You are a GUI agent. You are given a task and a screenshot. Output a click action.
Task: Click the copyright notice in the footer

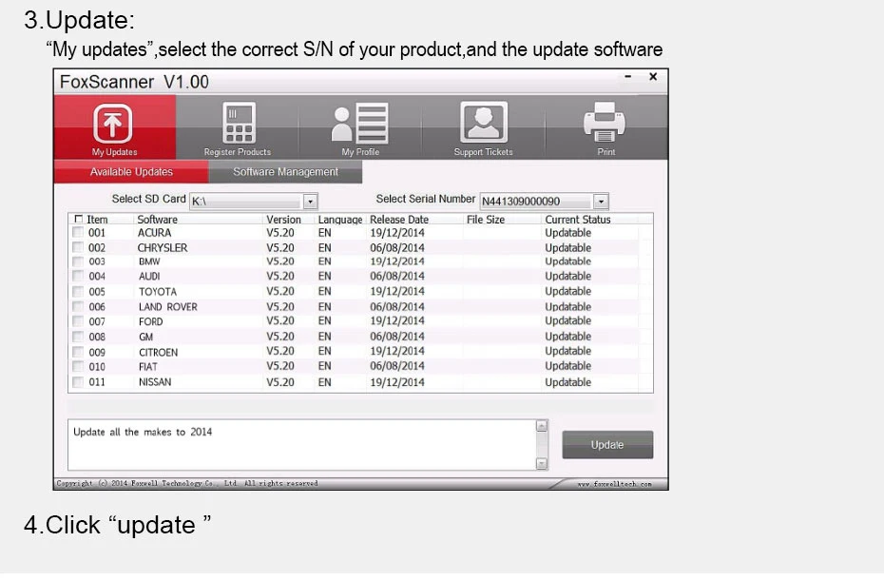[x=187, y=484]
